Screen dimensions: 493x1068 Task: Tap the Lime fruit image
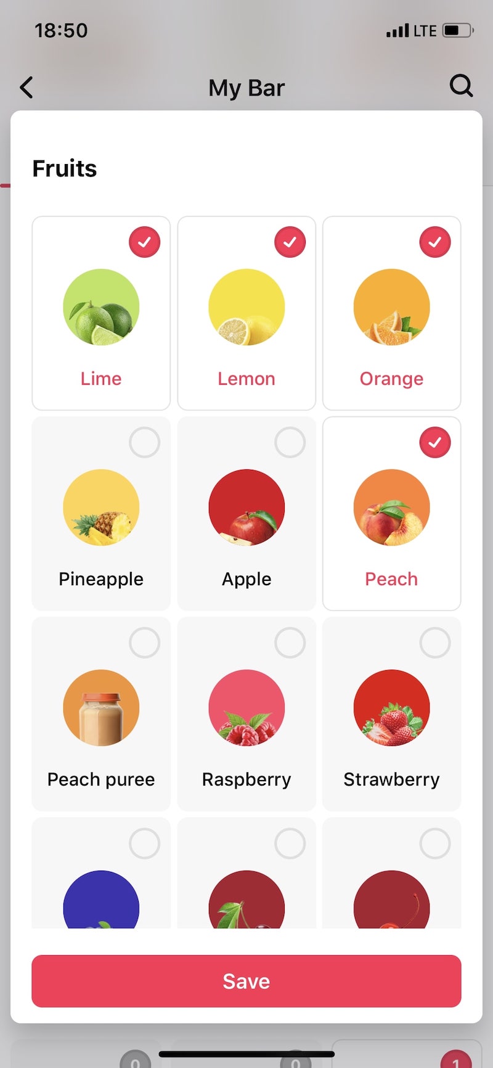point(101,306)
